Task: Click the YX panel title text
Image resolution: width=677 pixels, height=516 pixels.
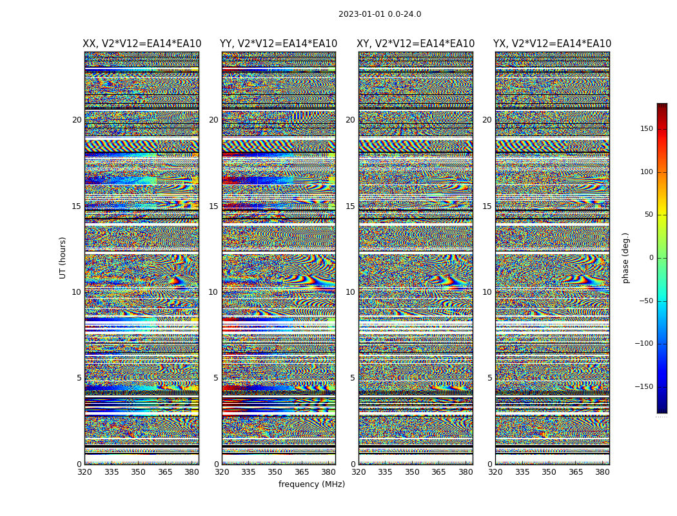Action: 552,44
